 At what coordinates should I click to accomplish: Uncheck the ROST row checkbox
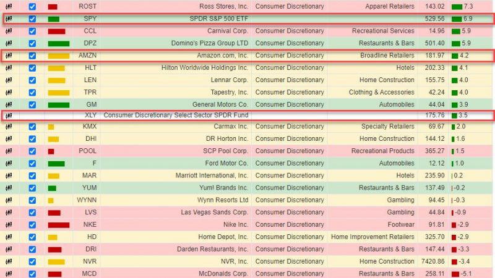(32, 7)
